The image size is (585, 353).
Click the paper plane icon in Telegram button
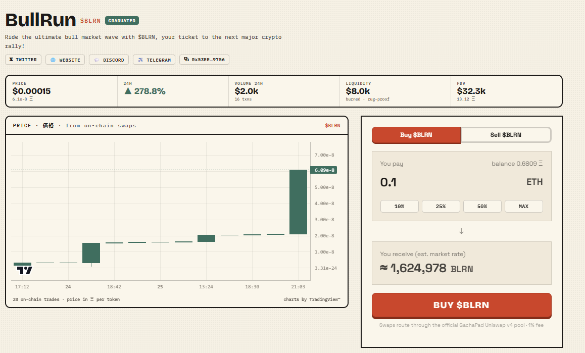point(140,60)
